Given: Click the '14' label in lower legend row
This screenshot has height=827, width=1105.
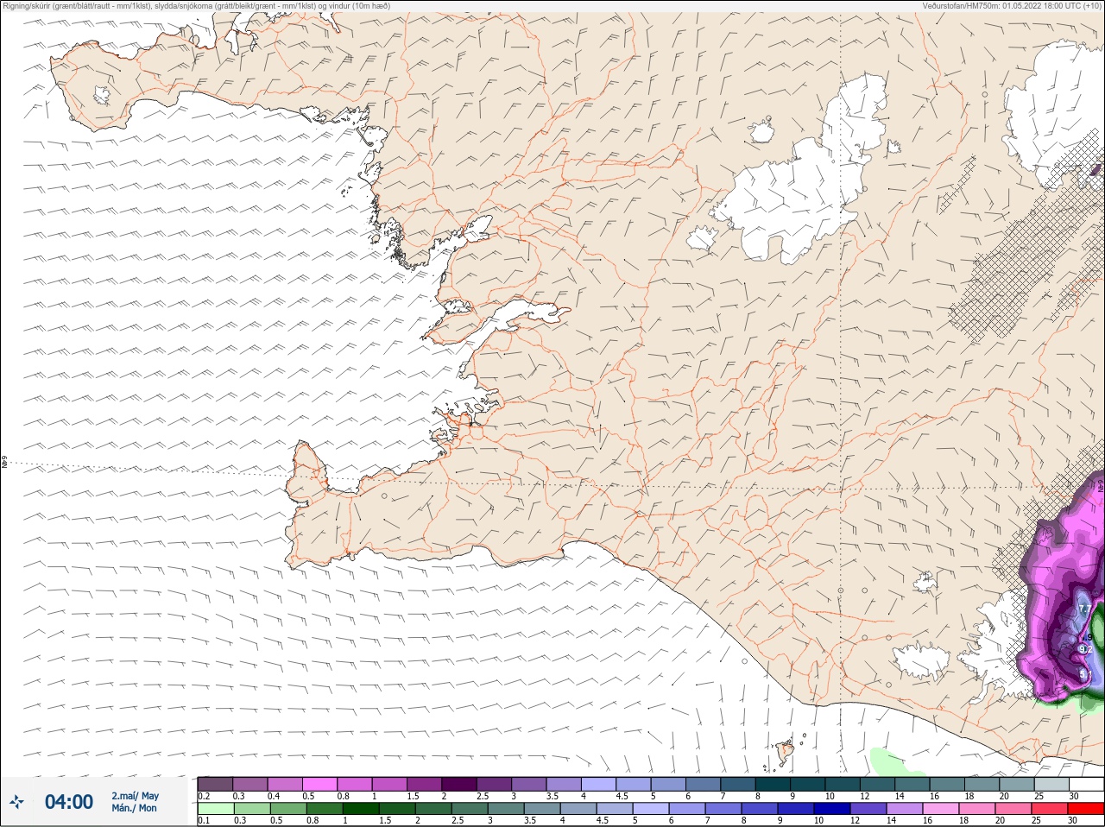Looking at the screenshot, I should [x=893, y=821].
